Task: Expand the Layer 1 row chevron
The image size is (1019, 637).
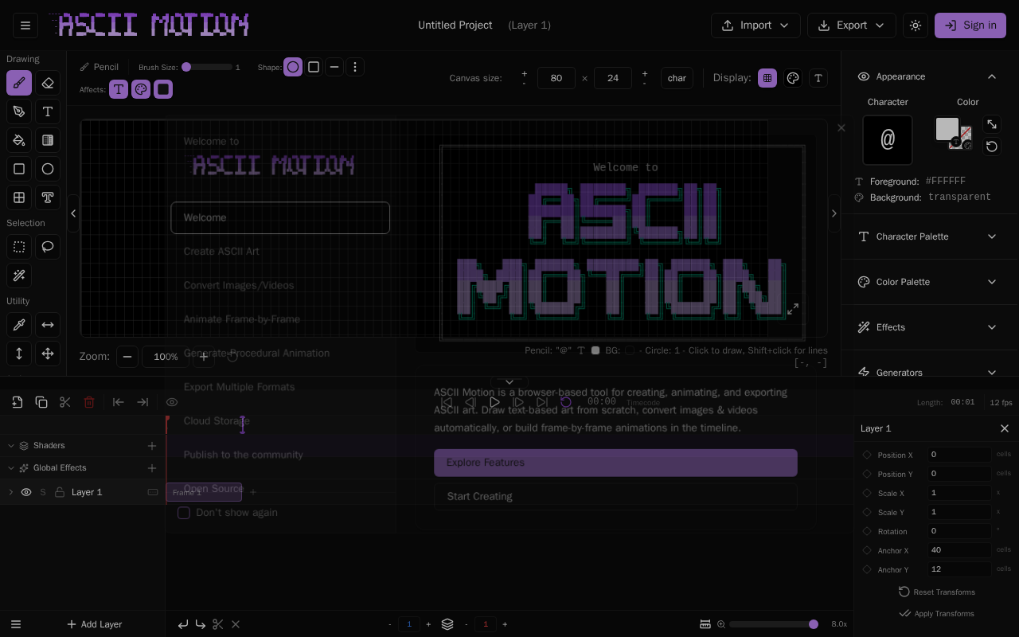Action: pos(11,492)
